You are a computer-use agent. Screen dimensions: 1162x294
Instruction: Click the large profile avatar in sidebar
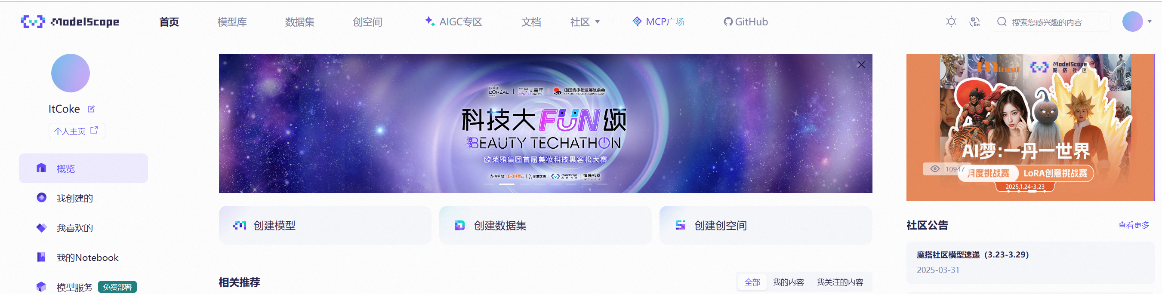(71, 73)
